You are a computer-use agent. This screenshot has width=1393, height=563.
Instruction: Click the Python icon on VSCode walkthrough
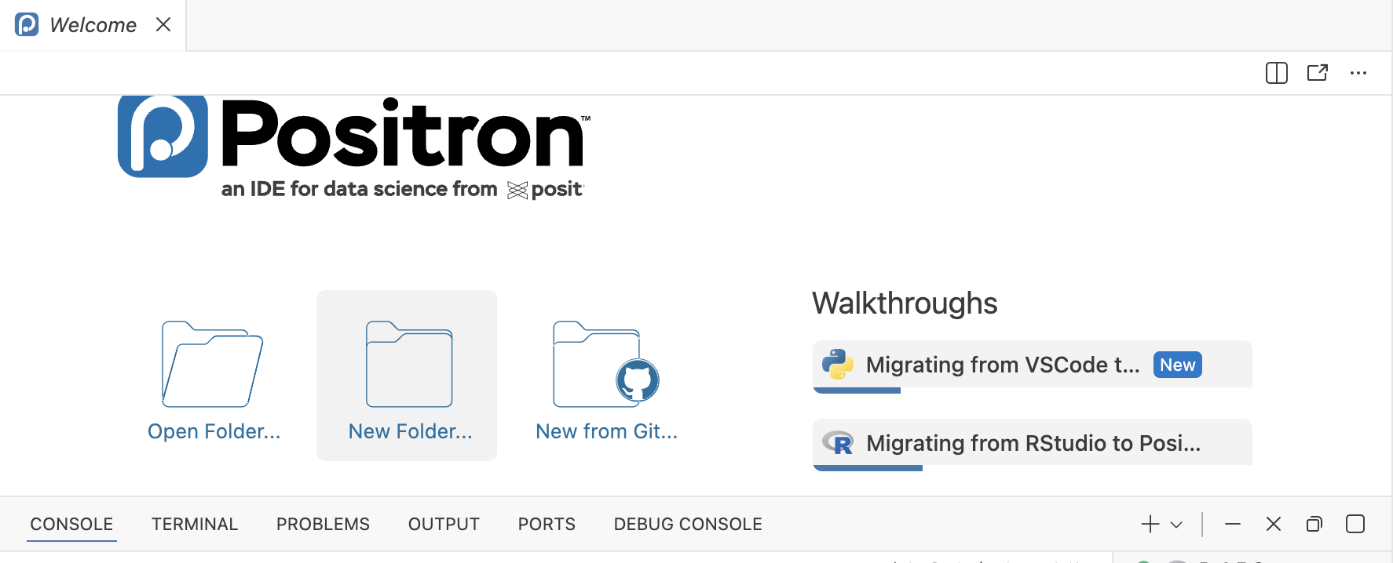(x=838, y=365)
